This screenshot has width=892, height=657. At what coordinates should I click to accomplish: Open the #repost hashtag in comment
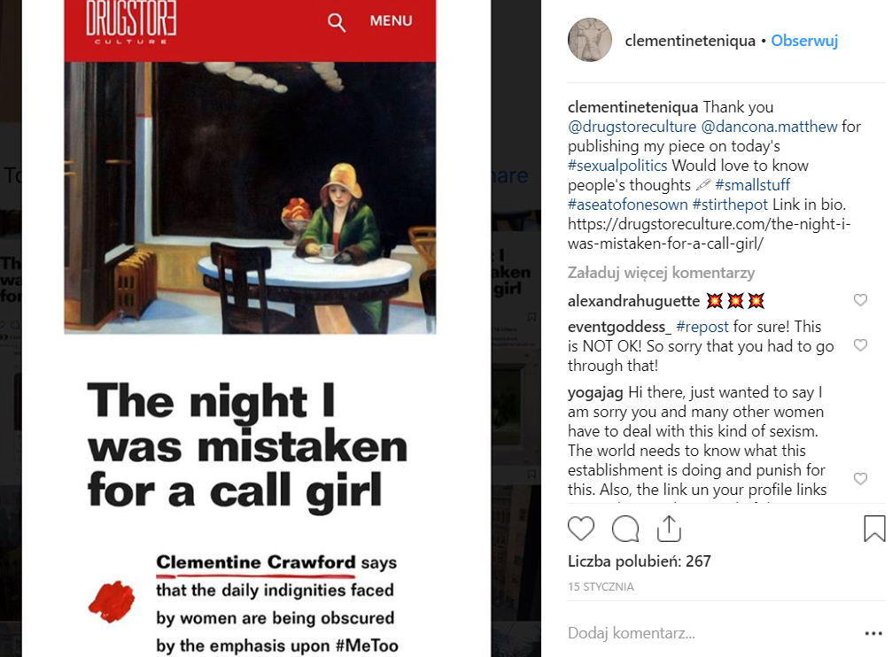pyautogui.click(x=702, y=327)
